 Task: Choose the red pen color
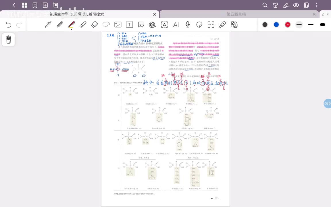pos(288,25)
